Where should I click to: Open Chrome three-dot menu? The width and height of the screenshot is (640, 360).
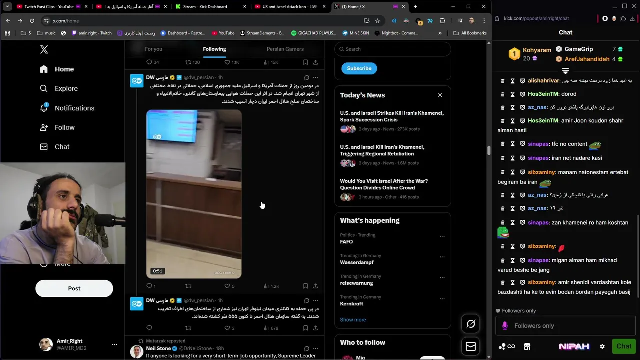pyautogui.click(x=484, y=21)
